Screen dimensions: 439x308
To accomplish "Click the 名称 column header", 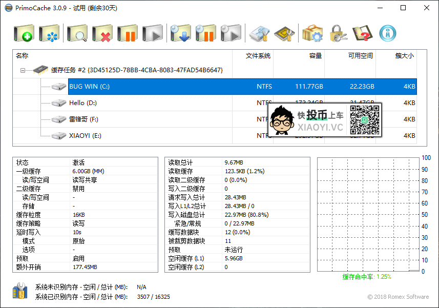I will pyautogui.click(x=22, y=56).
